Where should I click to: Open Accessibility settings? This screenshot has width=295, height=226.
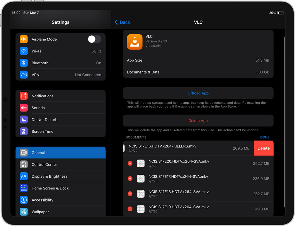pyautogui.click(x=60, y=200)
